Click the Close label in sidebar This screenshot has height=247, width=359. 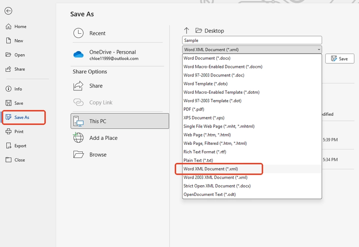(x=20, y=160)
